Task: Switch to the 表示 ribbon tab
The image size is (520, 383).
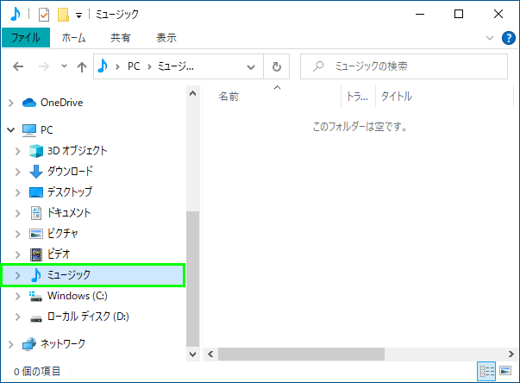Action: tap(166, 38)
